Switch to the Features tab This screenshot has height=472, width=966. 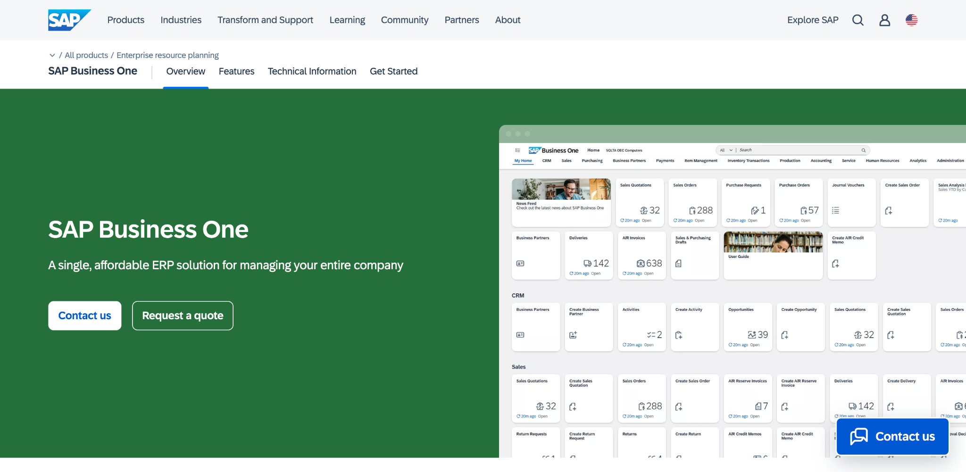[x=237, y=71]
